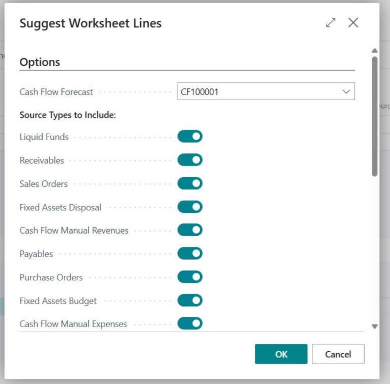Click the Source Types to Include label
Screen dimensions: 390x384
point(68,115)
